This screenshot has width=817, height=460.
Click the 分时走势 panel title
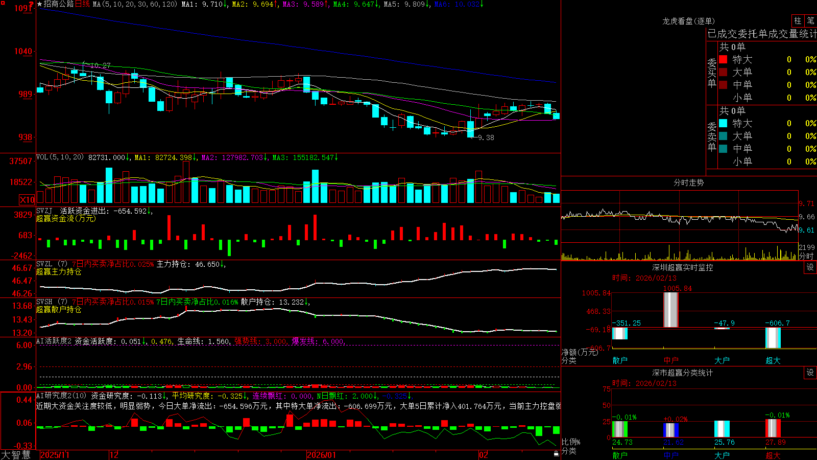click(688, 182)
